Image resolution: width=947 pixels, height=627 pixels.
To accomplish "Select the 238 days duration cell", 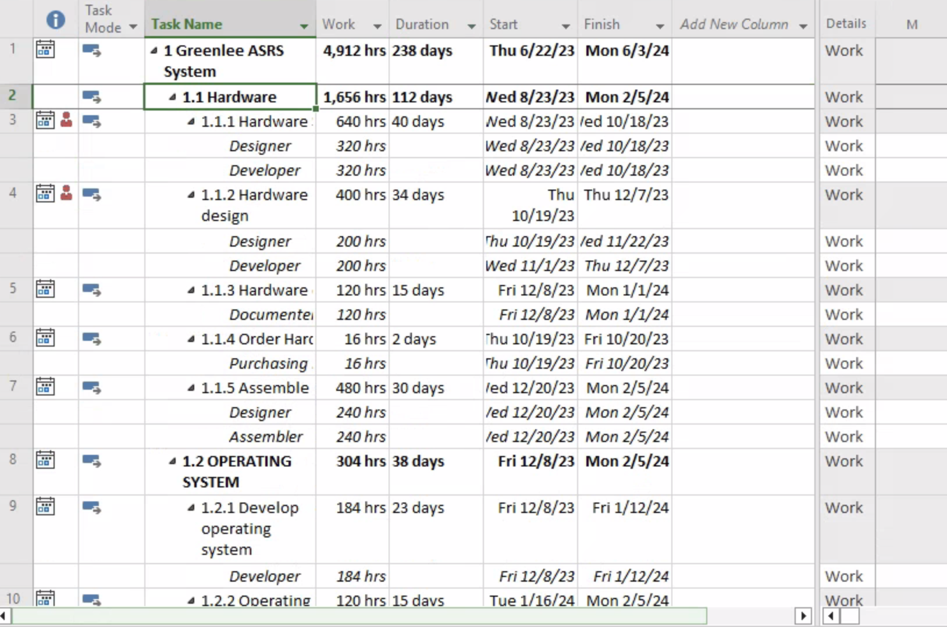I will (436, 61).
